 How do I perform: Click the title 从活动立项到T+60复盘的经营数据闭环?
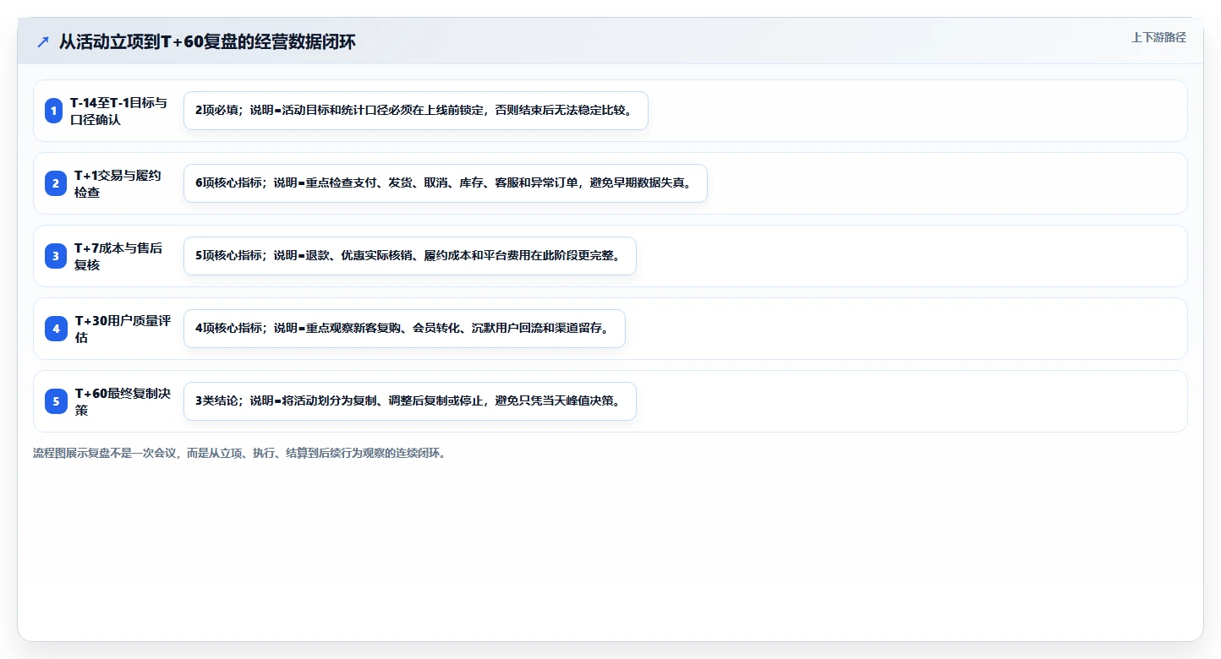coord(207,41)
